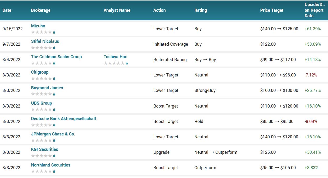Click the star rating under Citigroup
This screenshot has height=178, width=328.
coord(41,79)
